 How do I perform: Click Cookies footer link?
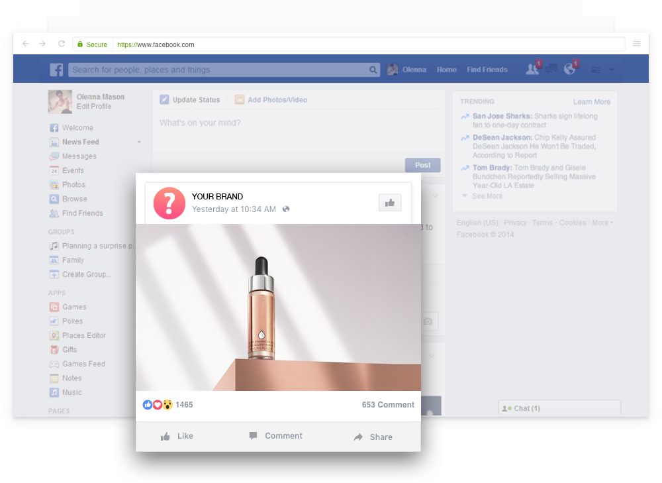click(x=573, y=223)
